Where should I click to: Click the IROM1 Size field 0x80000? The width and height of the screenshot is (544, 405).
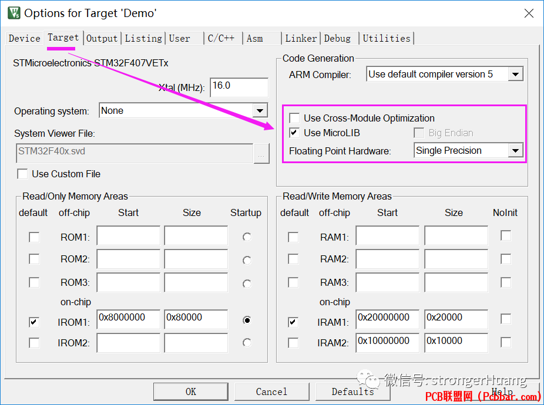pyautogui.click(x=196, y=319)
